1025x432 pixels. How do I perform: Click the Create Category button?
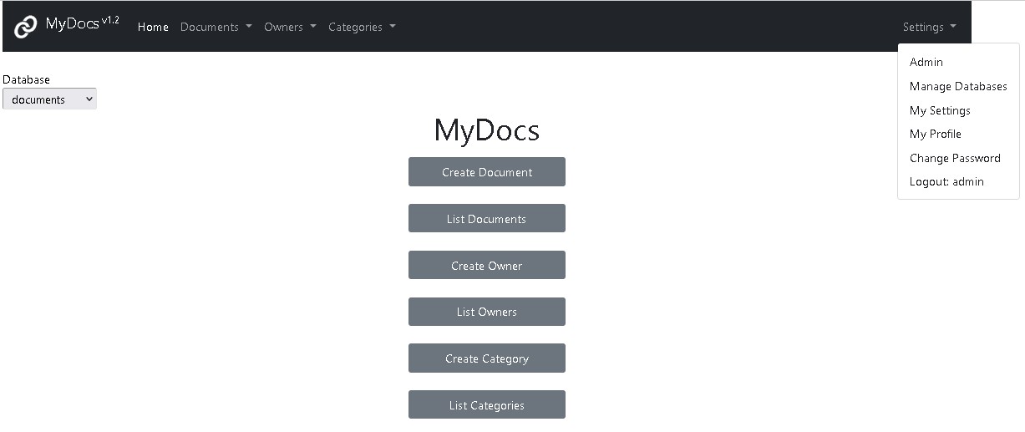(x=487, y=358)
